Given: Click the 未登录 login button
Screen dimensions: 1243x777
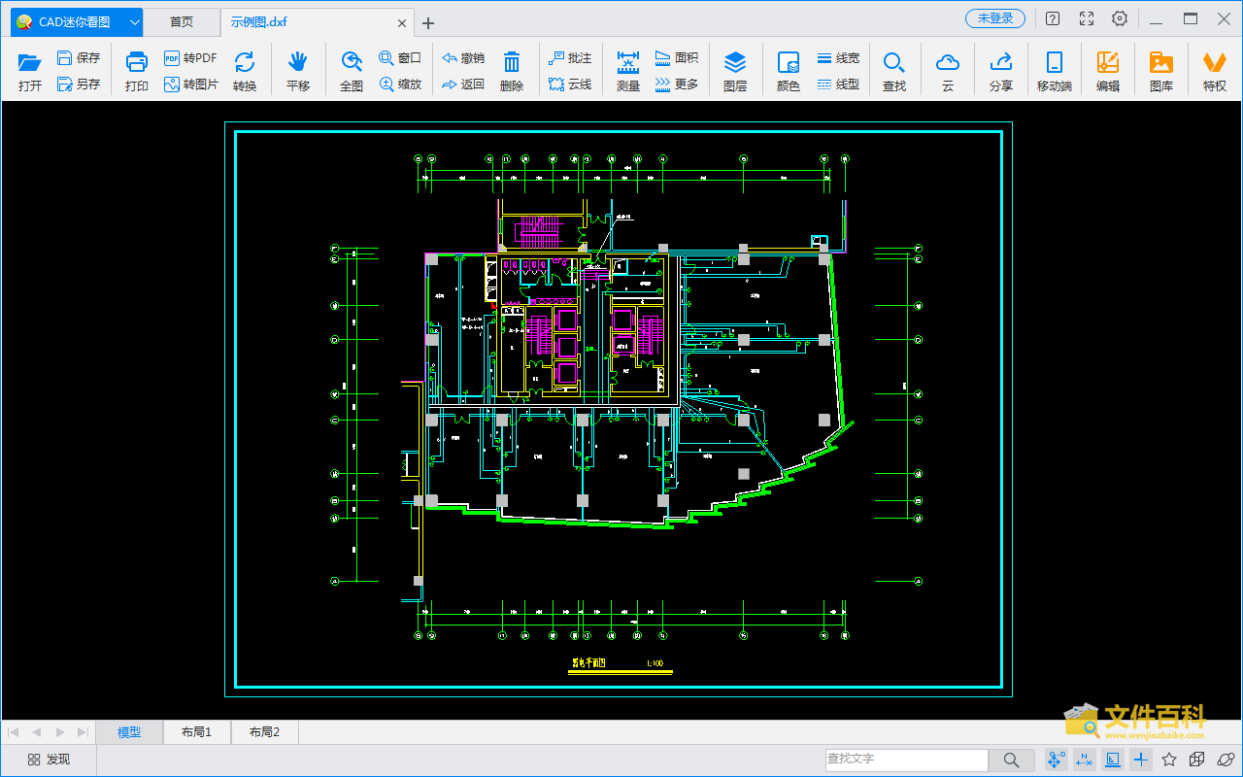Looking at the screenshot, I should click(995, 18).
